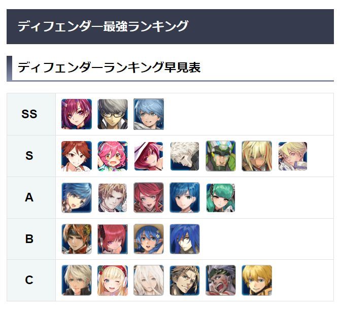340x309 pixels.
Task: Select the dark blue long-haired character in B tier
Action: click(x=185, y=239)
